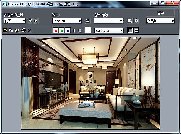181x134 pixels.
Task: Toggle the Lock to Viewport padlock
Action: [87, 21]
